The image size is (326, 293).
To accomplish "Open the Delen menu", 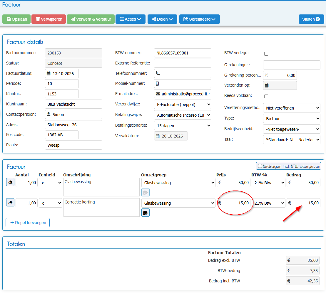I will 162,19.
